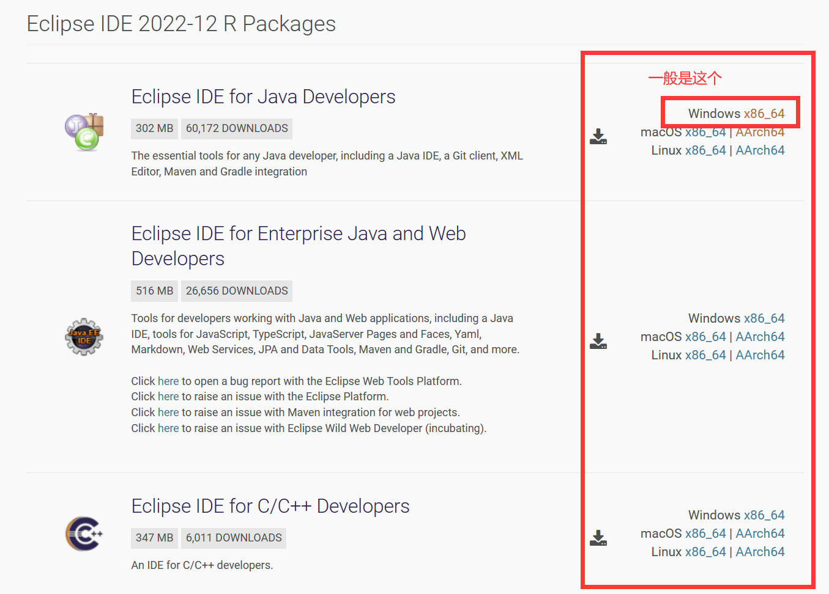Click download icon for Enterprise Java package
Viewport: 829px width, 594px height.
pyautogui.click(x=598, y=341)
